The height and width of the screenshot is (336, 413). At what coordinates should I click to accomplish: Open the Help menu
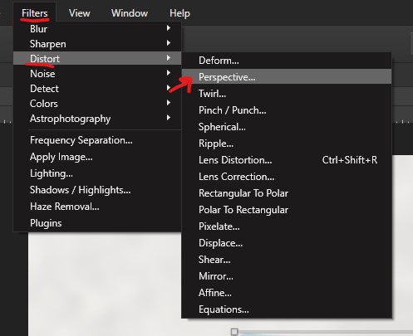179,13
